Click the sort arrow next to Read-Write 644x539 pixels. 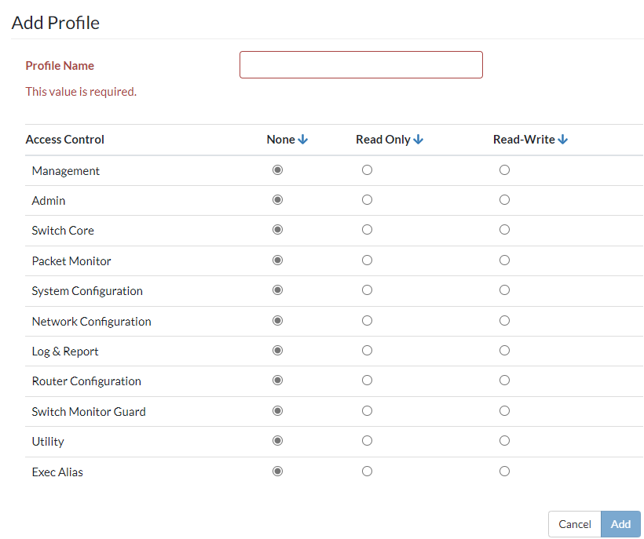(562, 138)
